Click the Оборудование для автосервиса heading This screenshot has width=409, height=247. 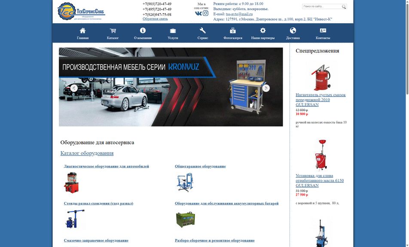pyautogui.click(x=97, y=142)
